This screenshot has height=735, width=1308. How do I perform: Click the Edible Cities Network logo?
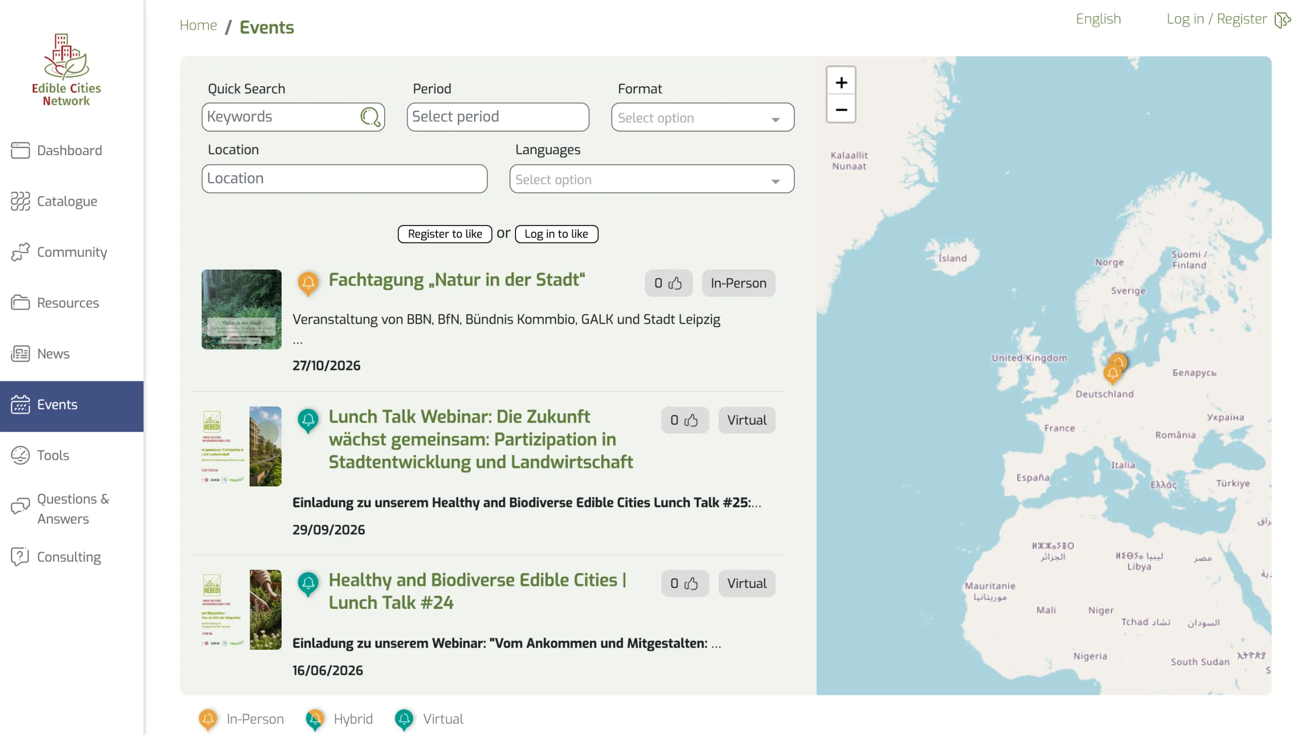pos(66,70)
